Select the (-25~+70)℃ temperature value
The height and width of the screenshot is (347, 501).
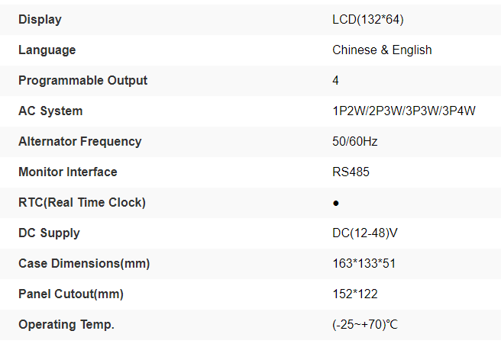pos(365,324)
